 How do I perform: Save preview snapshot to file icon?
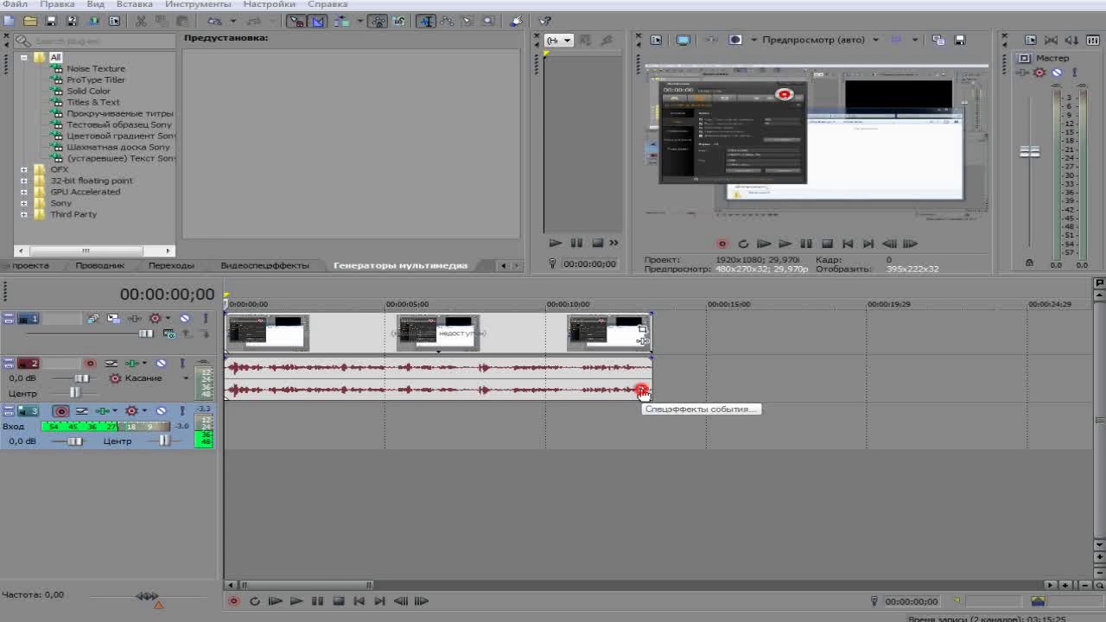click(959, 40)
